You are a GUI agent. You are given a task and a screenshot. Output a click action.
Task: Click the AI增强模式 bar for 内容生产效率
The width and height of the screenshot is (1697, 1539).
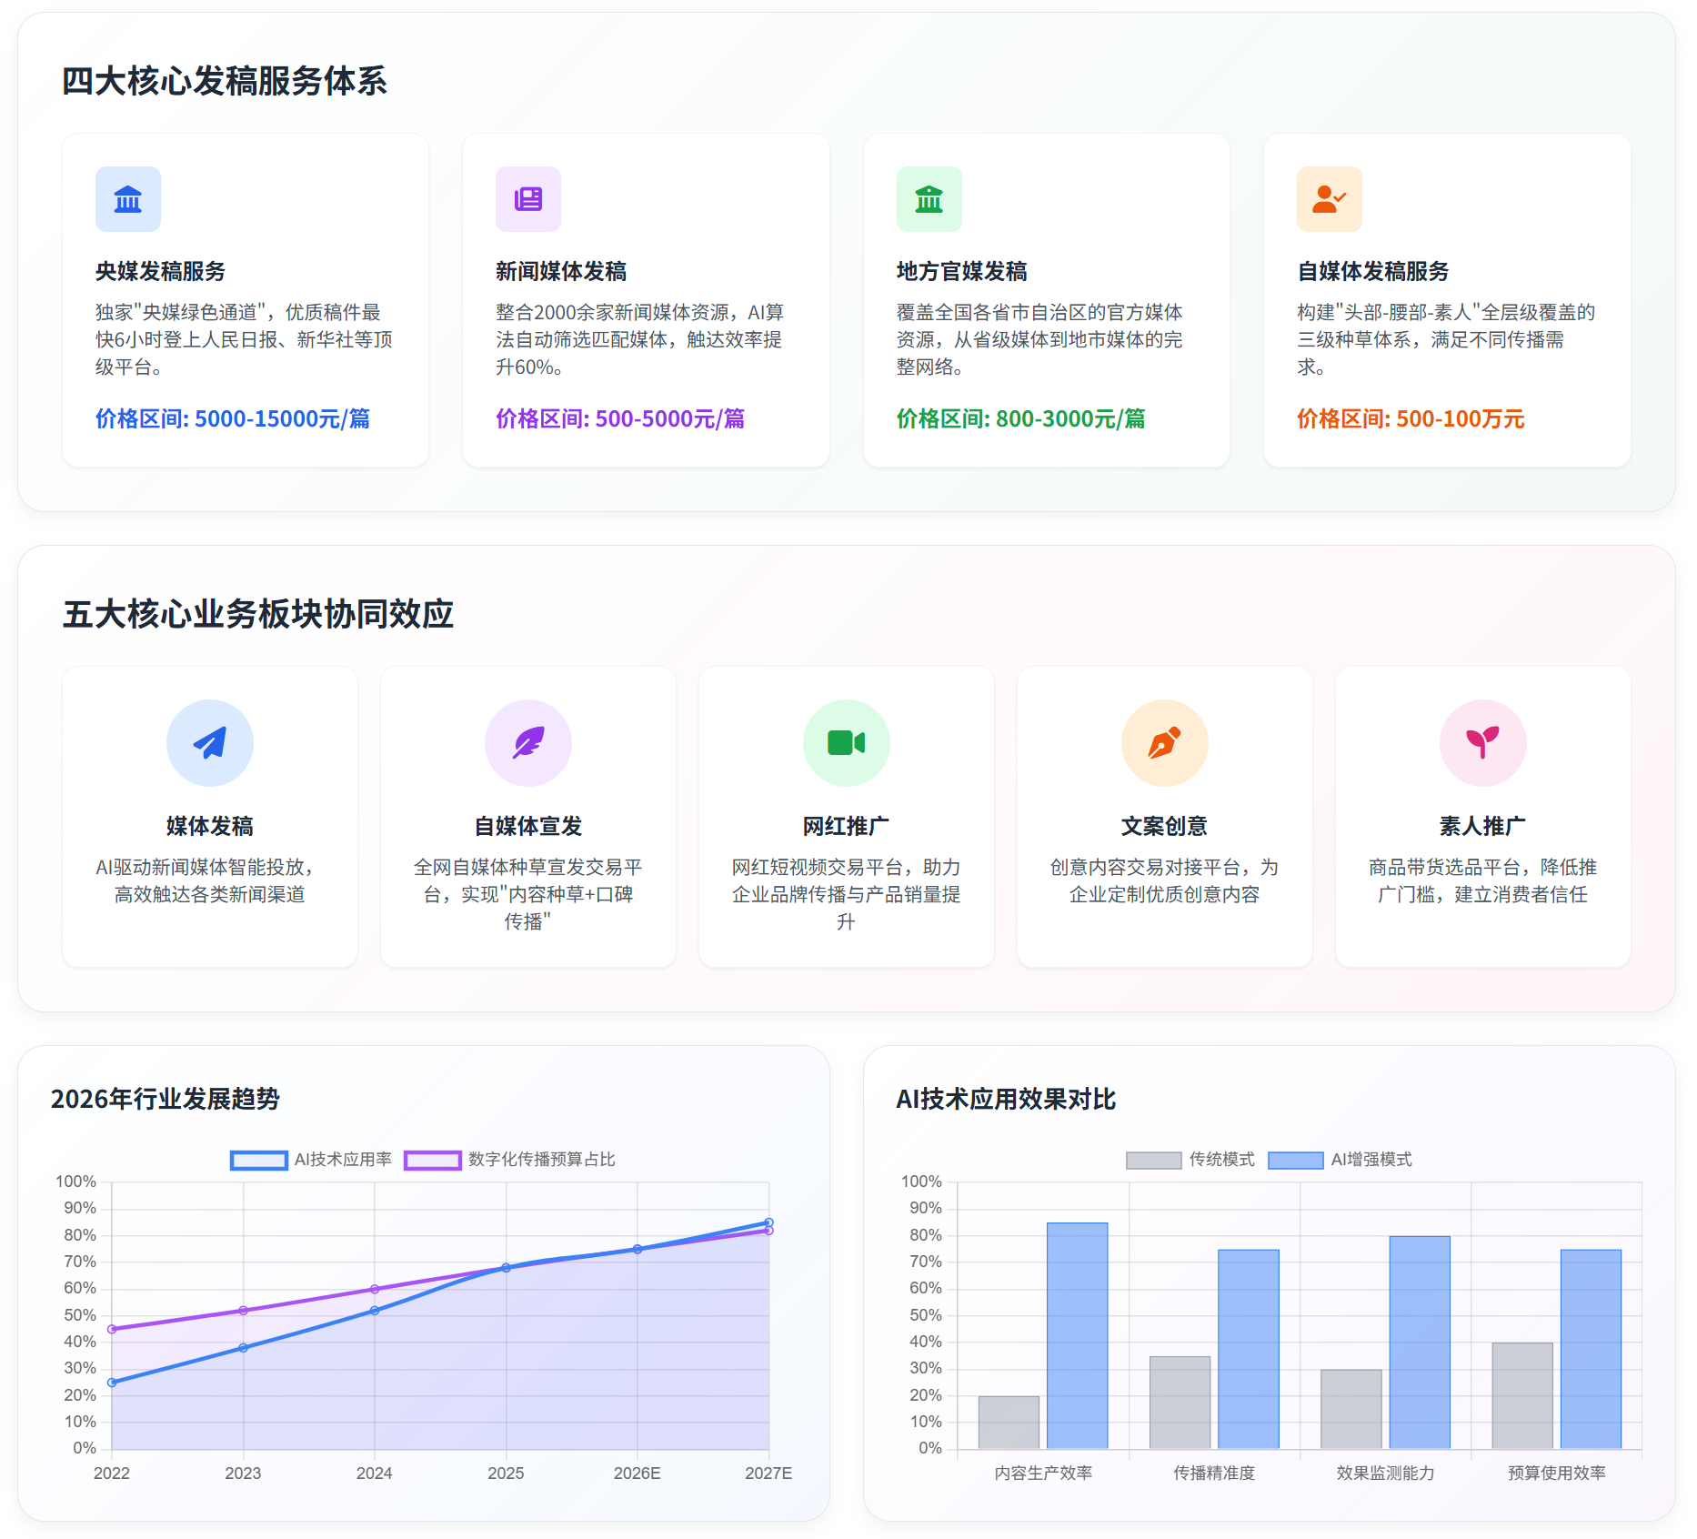point(1077,1335)
